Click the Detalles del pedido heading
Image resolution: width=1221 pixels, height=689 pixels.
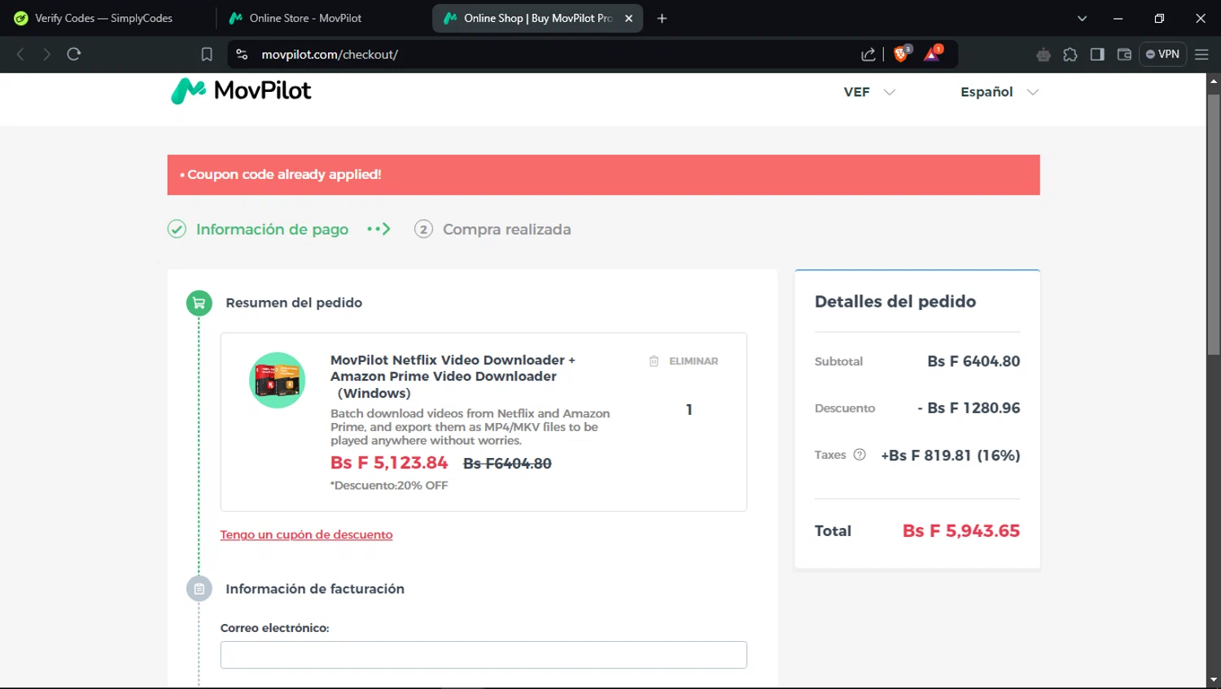point(895,302)
